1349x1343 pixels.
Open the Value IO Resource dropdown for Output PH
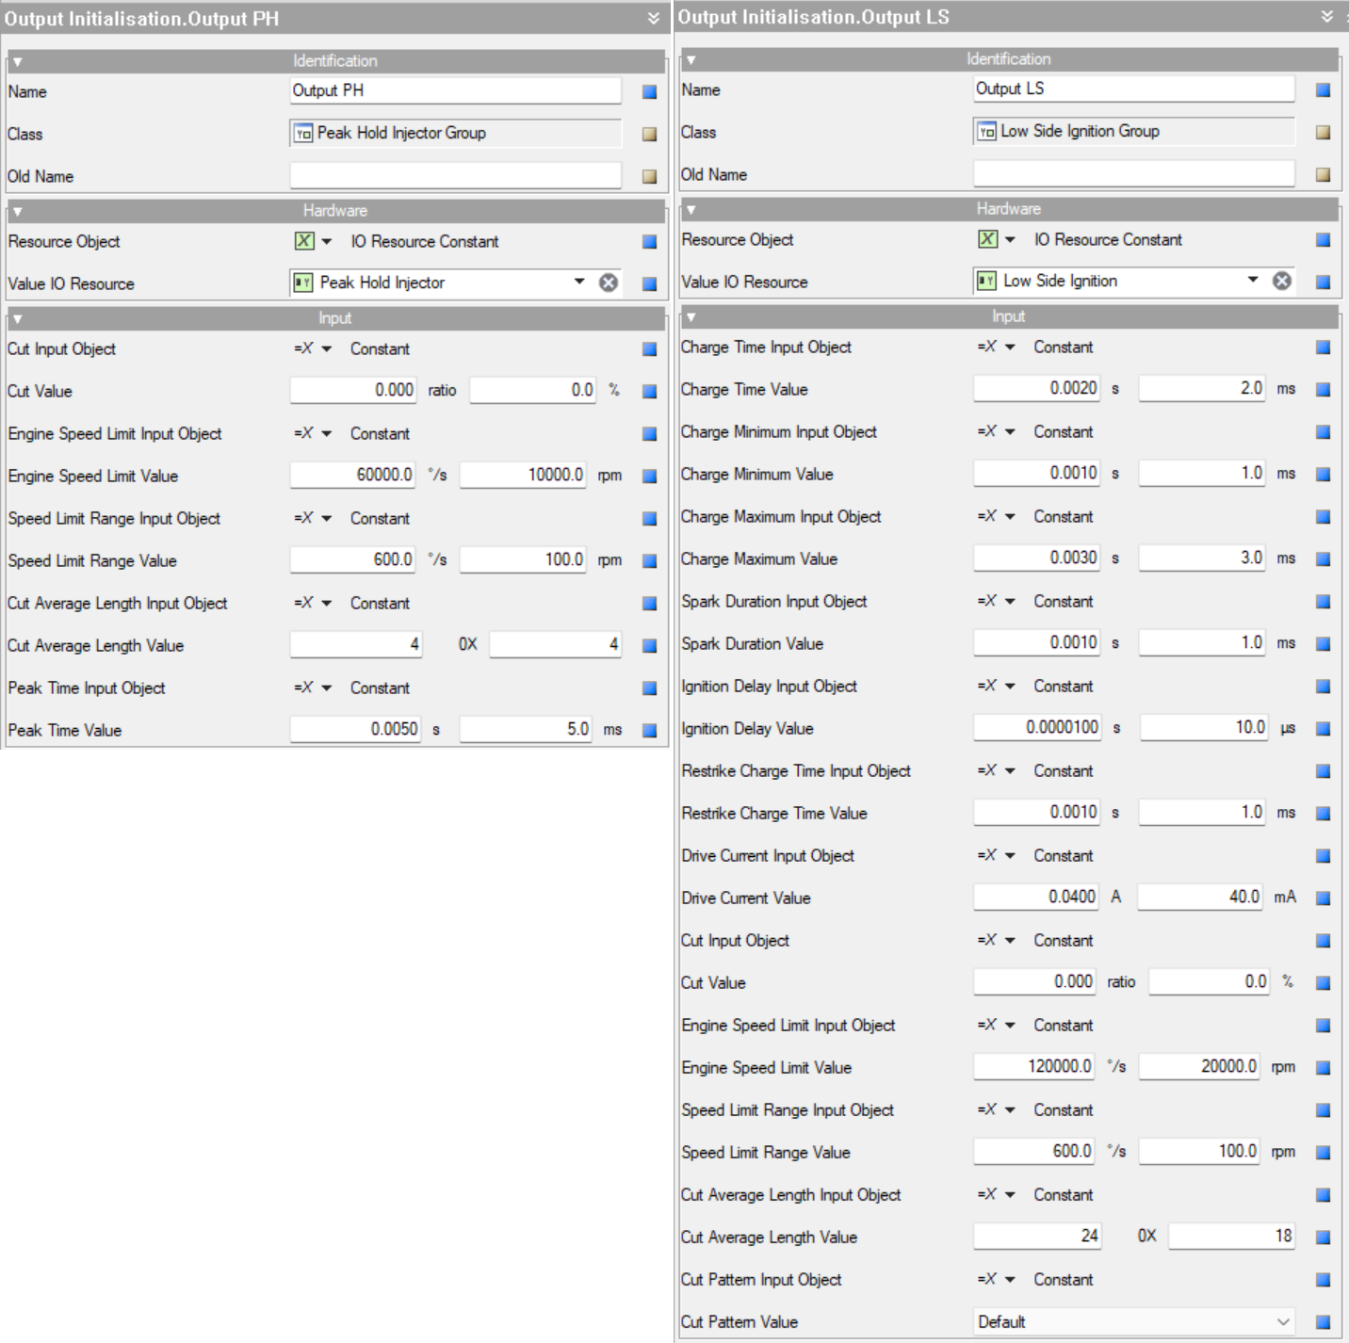[579, 283]
